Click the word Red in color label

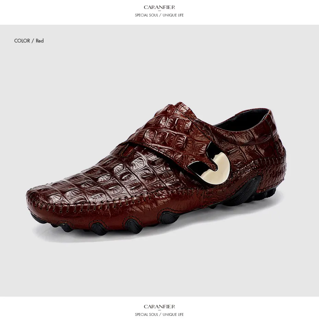(40, 41)
